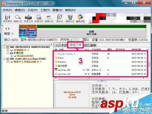Click the autorun.ICO file icon
Image resolution: width=152 pixels, height=114 pixels.
56,70
